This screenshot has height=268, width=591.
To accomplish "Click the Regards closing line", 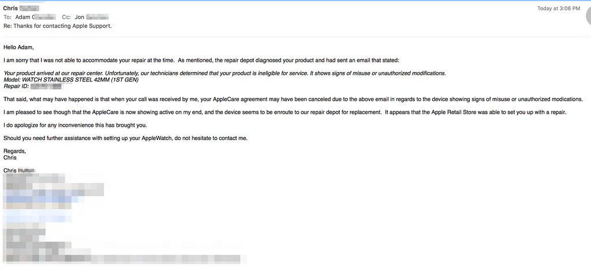I will pyautogui.click(x=14, y=151).
